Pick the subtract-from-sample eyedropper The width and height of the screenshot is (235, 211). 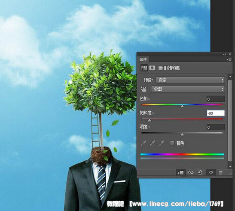click(x=161, y=143)
